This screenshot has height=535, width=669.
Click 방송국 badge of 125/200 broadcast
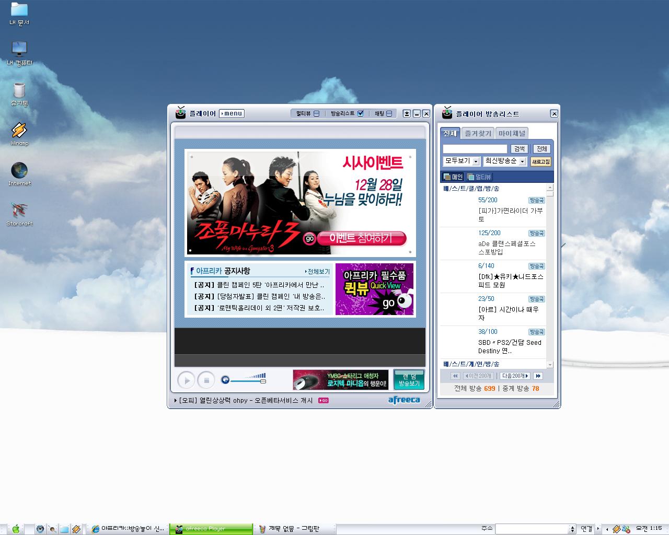pos(536,233)
